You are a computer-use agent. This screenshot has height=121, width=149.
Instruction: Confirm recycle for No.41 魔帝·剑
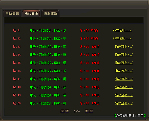[122, 30]
